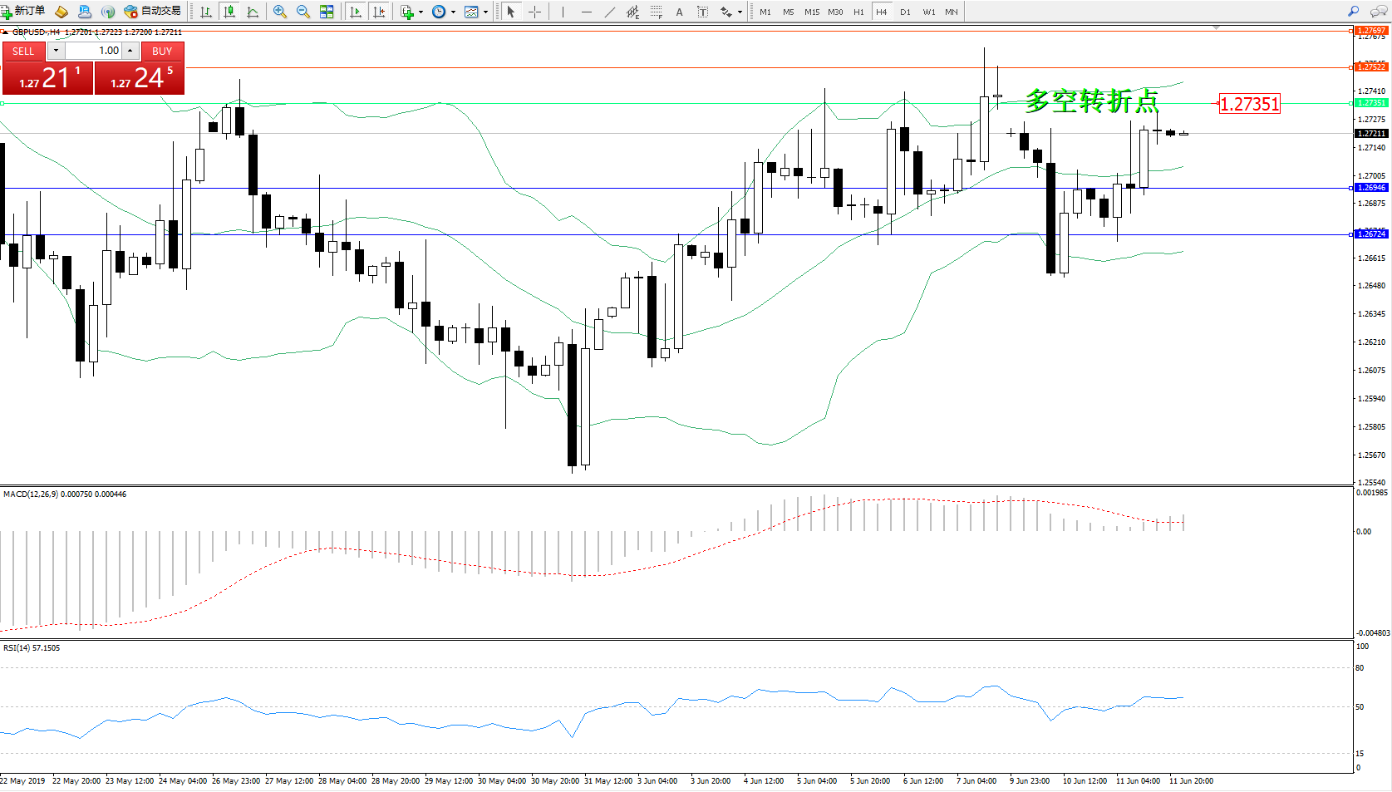Toggle the chart shift button
The height and width of the screenshot is (792, 1392).
pyautogui.click(x=379, y=12)
